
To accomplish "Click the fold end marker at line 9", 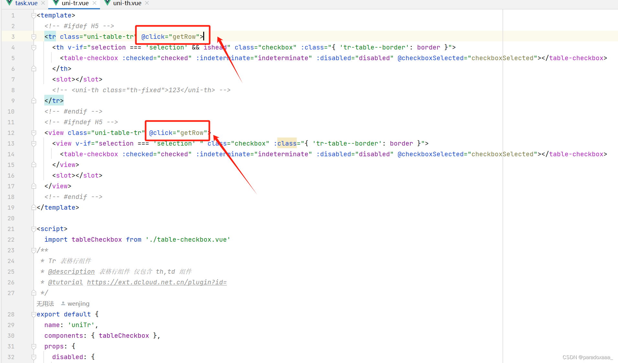I will (x=34, y=101).
